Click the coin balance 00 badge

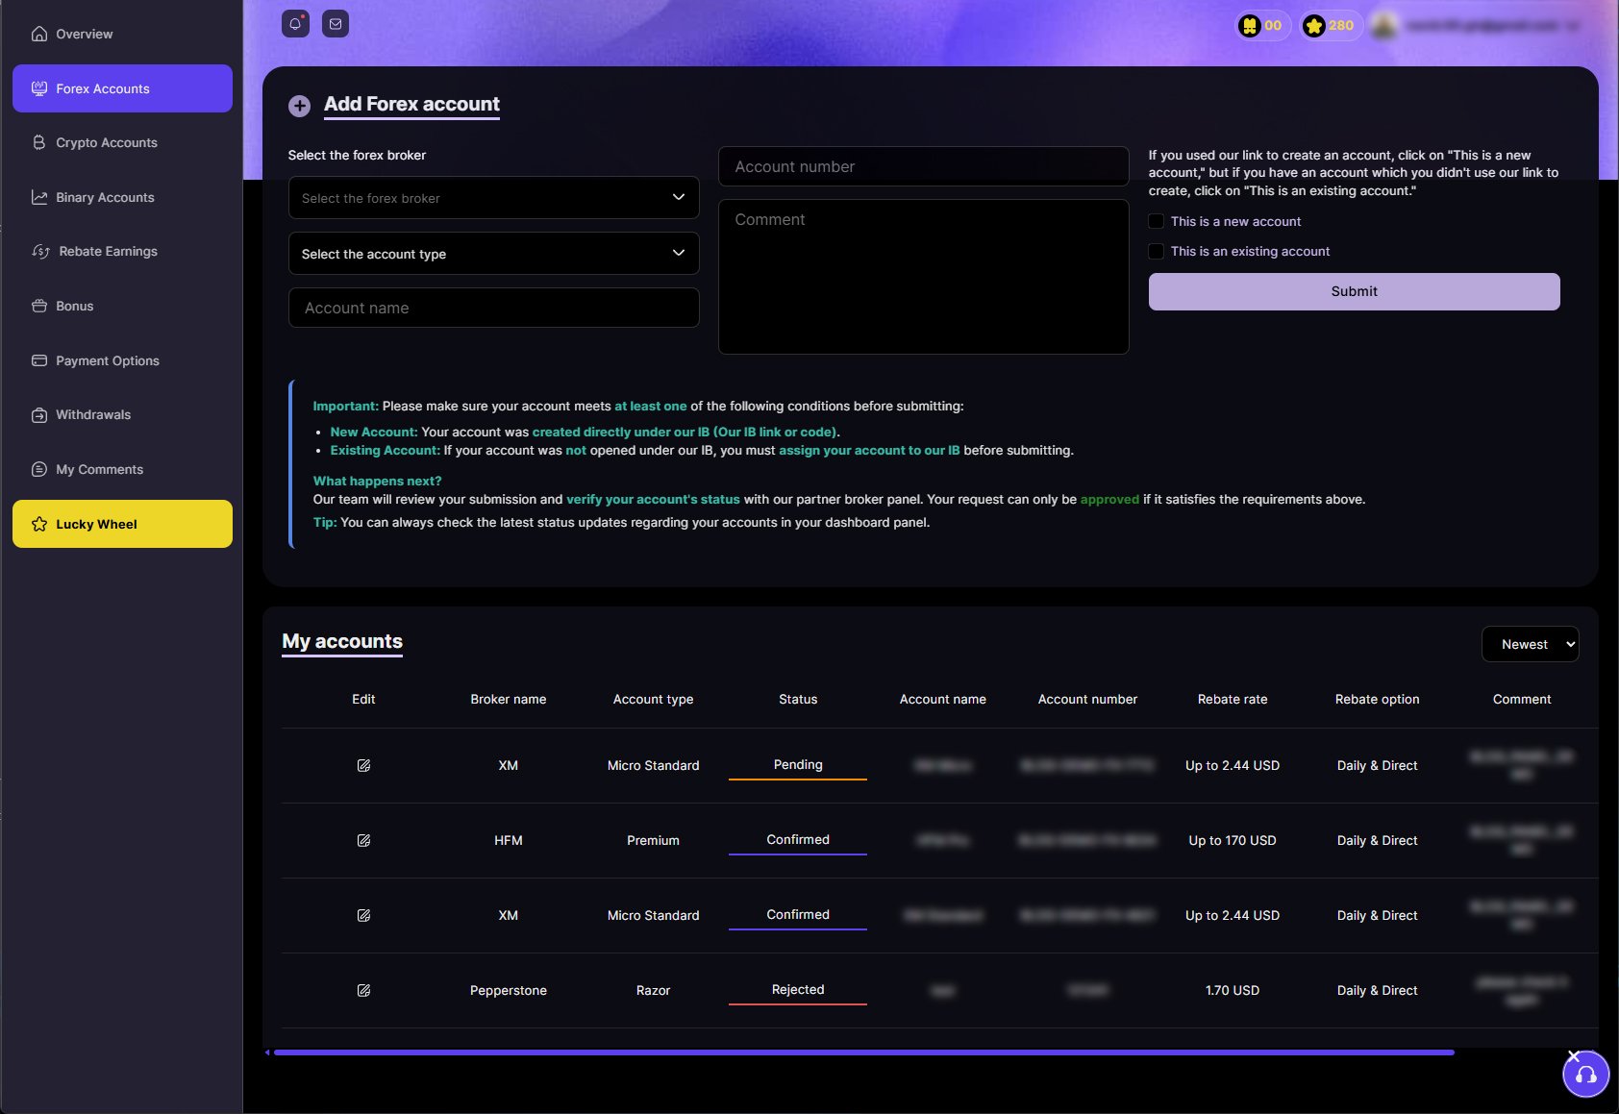[x=1262, y=26]
